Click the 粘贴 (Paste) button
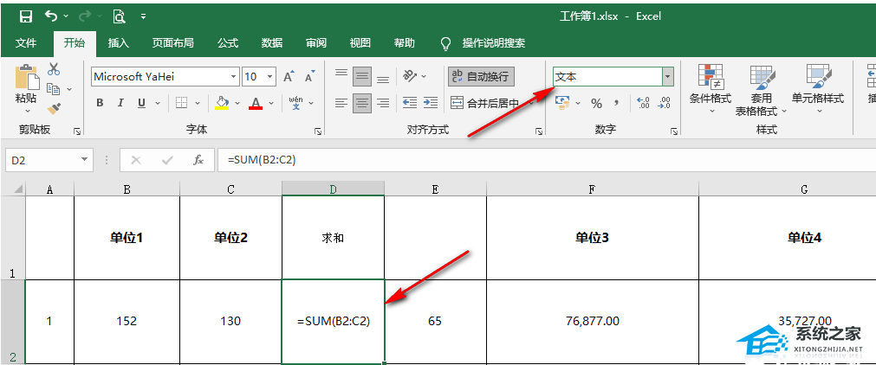 pos(26,86)
